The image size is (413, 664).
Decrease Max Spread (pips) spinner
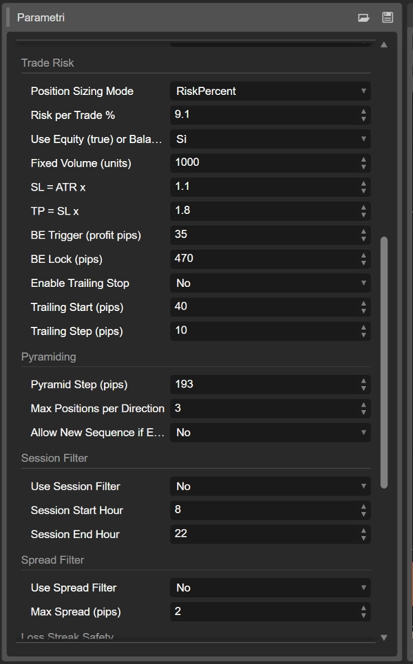coord(363,616)
